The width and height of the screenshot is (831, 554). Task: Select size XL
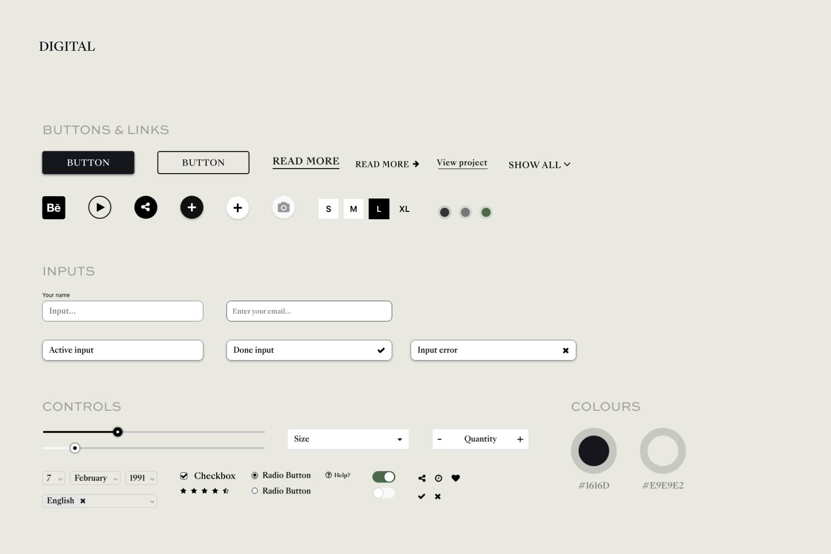[404, 209]
